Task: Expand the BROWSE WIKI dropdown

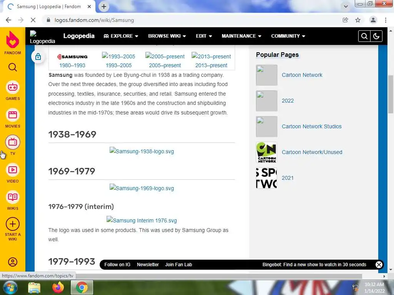Action: 167,36
